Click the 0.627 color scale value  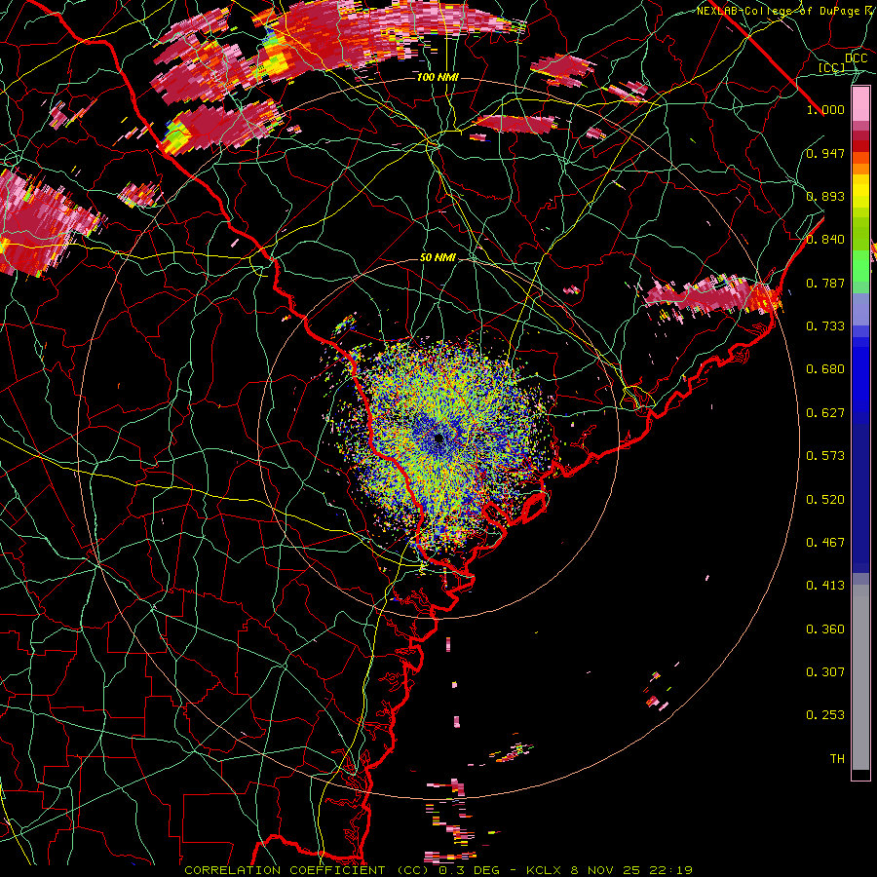click(x=825, y=413)
